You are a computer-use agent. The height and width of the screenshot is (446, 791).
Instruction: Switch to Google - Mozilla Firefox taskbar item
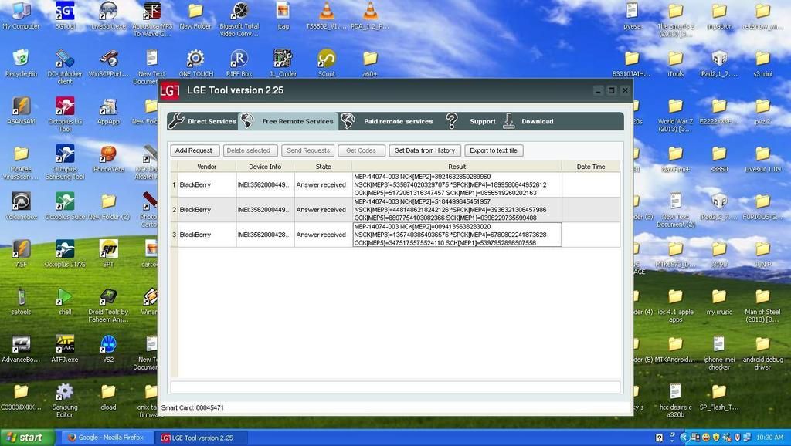(106, 438)
